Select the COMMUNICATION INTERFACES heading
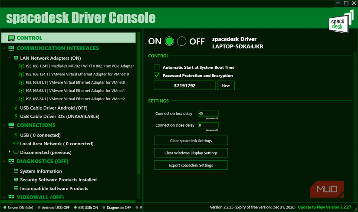The image size is (358, 212). (58, 49)
